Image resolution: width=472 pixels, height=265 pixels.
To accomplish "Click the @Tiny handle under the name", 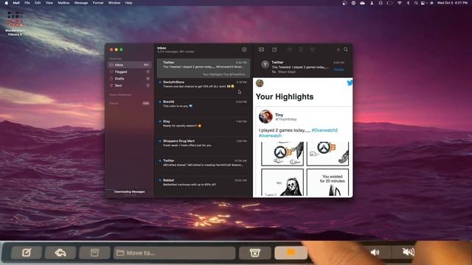I will 286,119.
